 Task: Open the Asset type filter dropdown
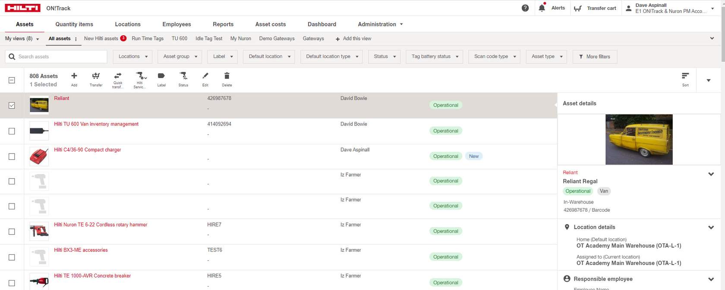point(546,56)
